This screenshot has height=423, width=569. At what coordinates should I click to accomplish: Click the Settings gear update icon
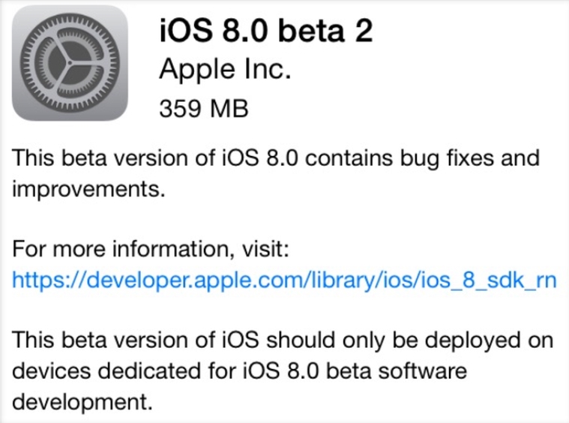(70, 63)
